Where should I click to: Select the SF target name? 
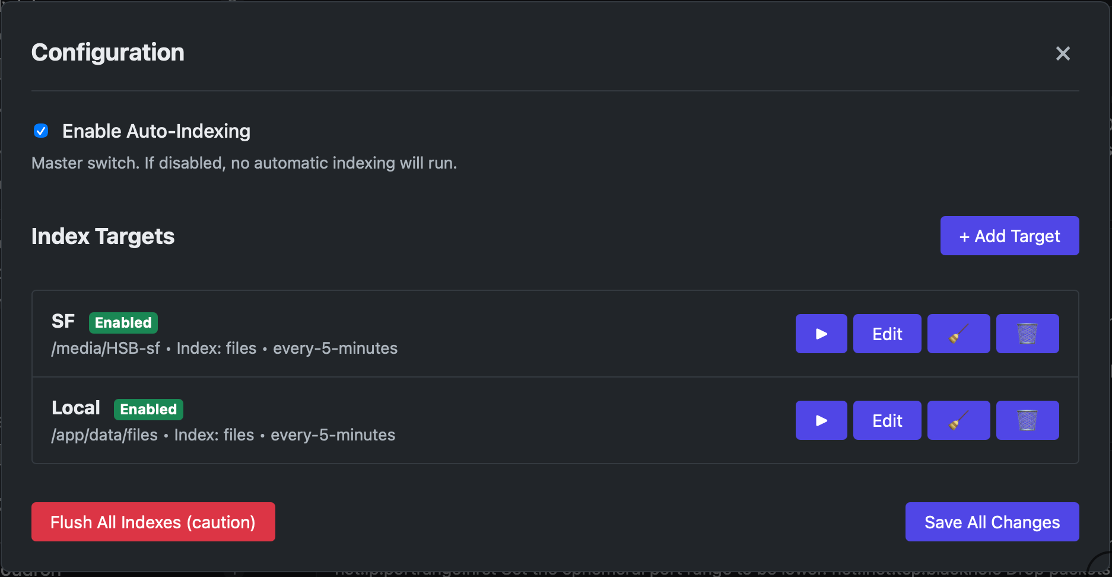[x=63, y=321]
